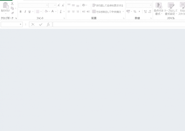The width and height of the screenshot is (185, 131).
Task: Click the Font Color A icon
Action: point(52,11)
